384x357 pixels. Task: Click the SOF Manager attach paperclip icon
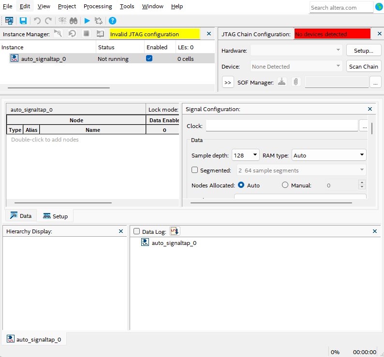click(x=296, y=82)
